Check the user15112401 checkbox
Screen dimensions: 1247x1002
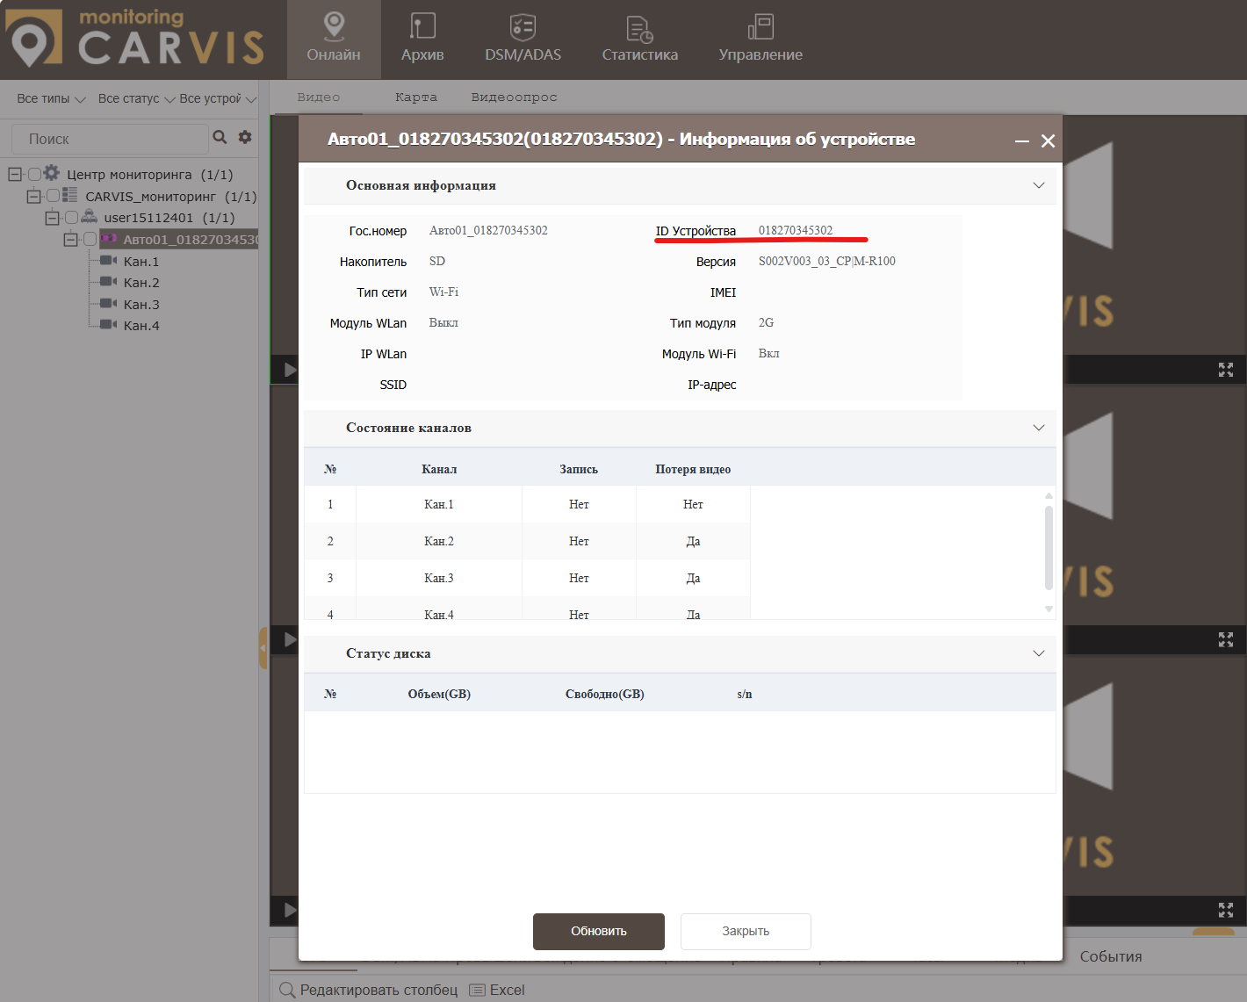pos(70,217)
